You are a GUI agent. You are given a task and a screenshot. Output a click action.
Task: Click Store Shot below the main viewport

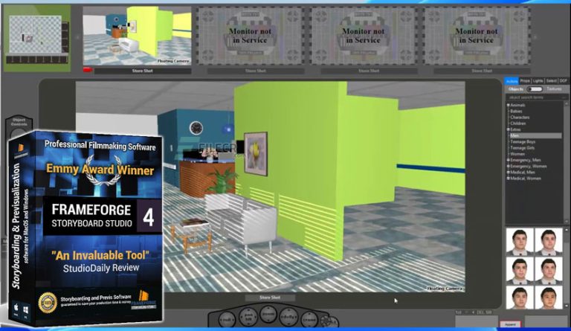[x=270, y=298]
